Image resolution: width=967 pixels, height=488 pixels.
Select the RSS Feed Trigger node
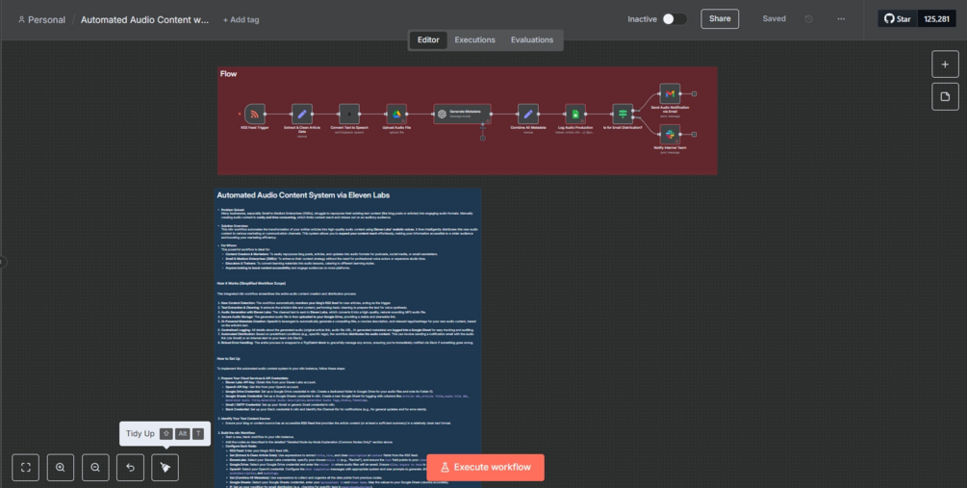click(255, 115)
